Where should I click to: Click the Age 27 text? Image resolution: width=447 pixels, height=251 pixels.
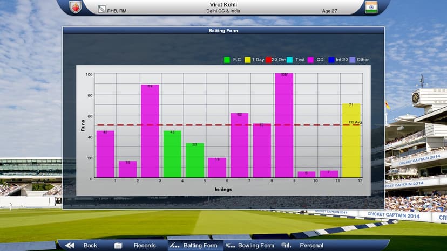(x=329, y=11)
